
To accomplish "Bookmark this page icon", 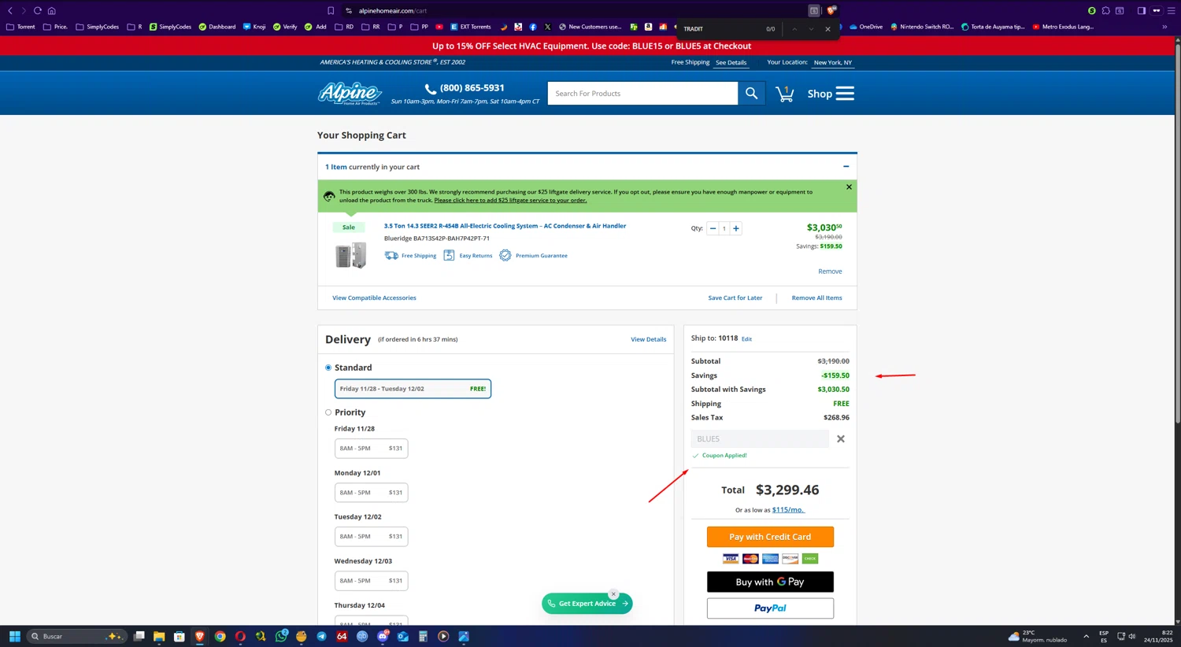I will pyautogui.click(x=331, y=11).
